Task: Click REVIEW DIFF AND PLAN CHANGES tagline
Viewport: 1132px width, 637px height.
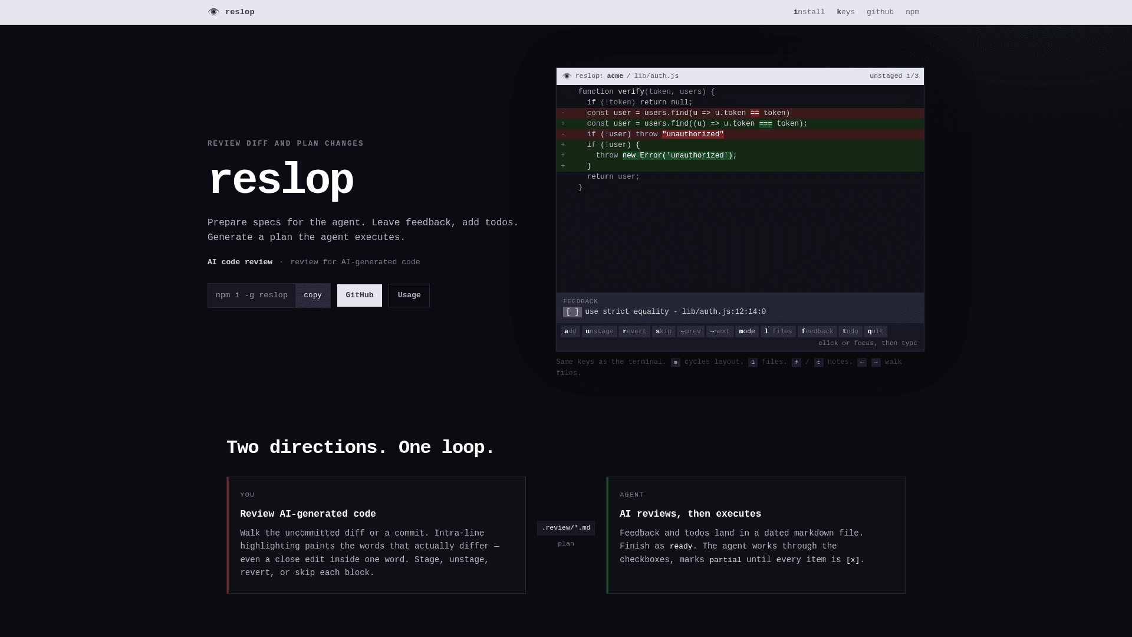Action: (285, 144)
